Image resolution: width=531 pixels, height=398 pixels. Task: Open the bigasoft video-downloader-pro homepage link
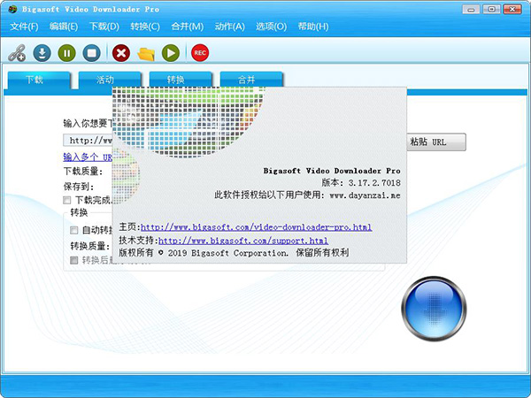pyautogui.click(x=257, y=227)
